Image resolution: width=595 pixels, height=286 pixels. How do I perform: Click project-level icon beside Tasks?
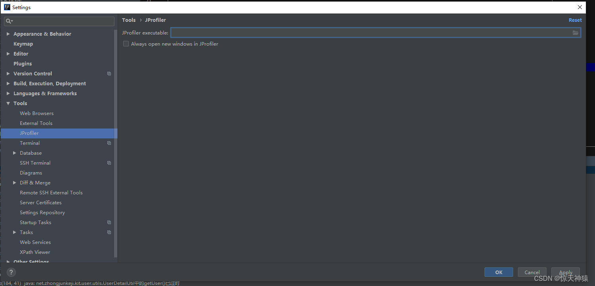coord(109,232)
